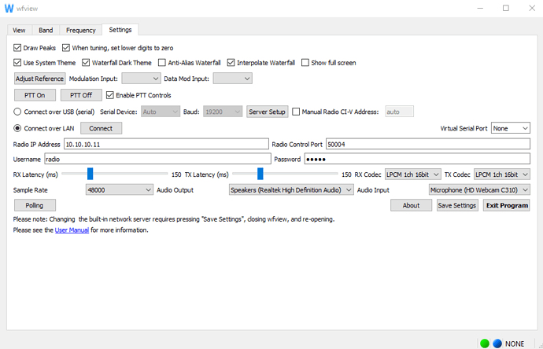The height and width of the screenshot is (349, 543).
Task: Click the Radio Control Port field
Action: 428,144
